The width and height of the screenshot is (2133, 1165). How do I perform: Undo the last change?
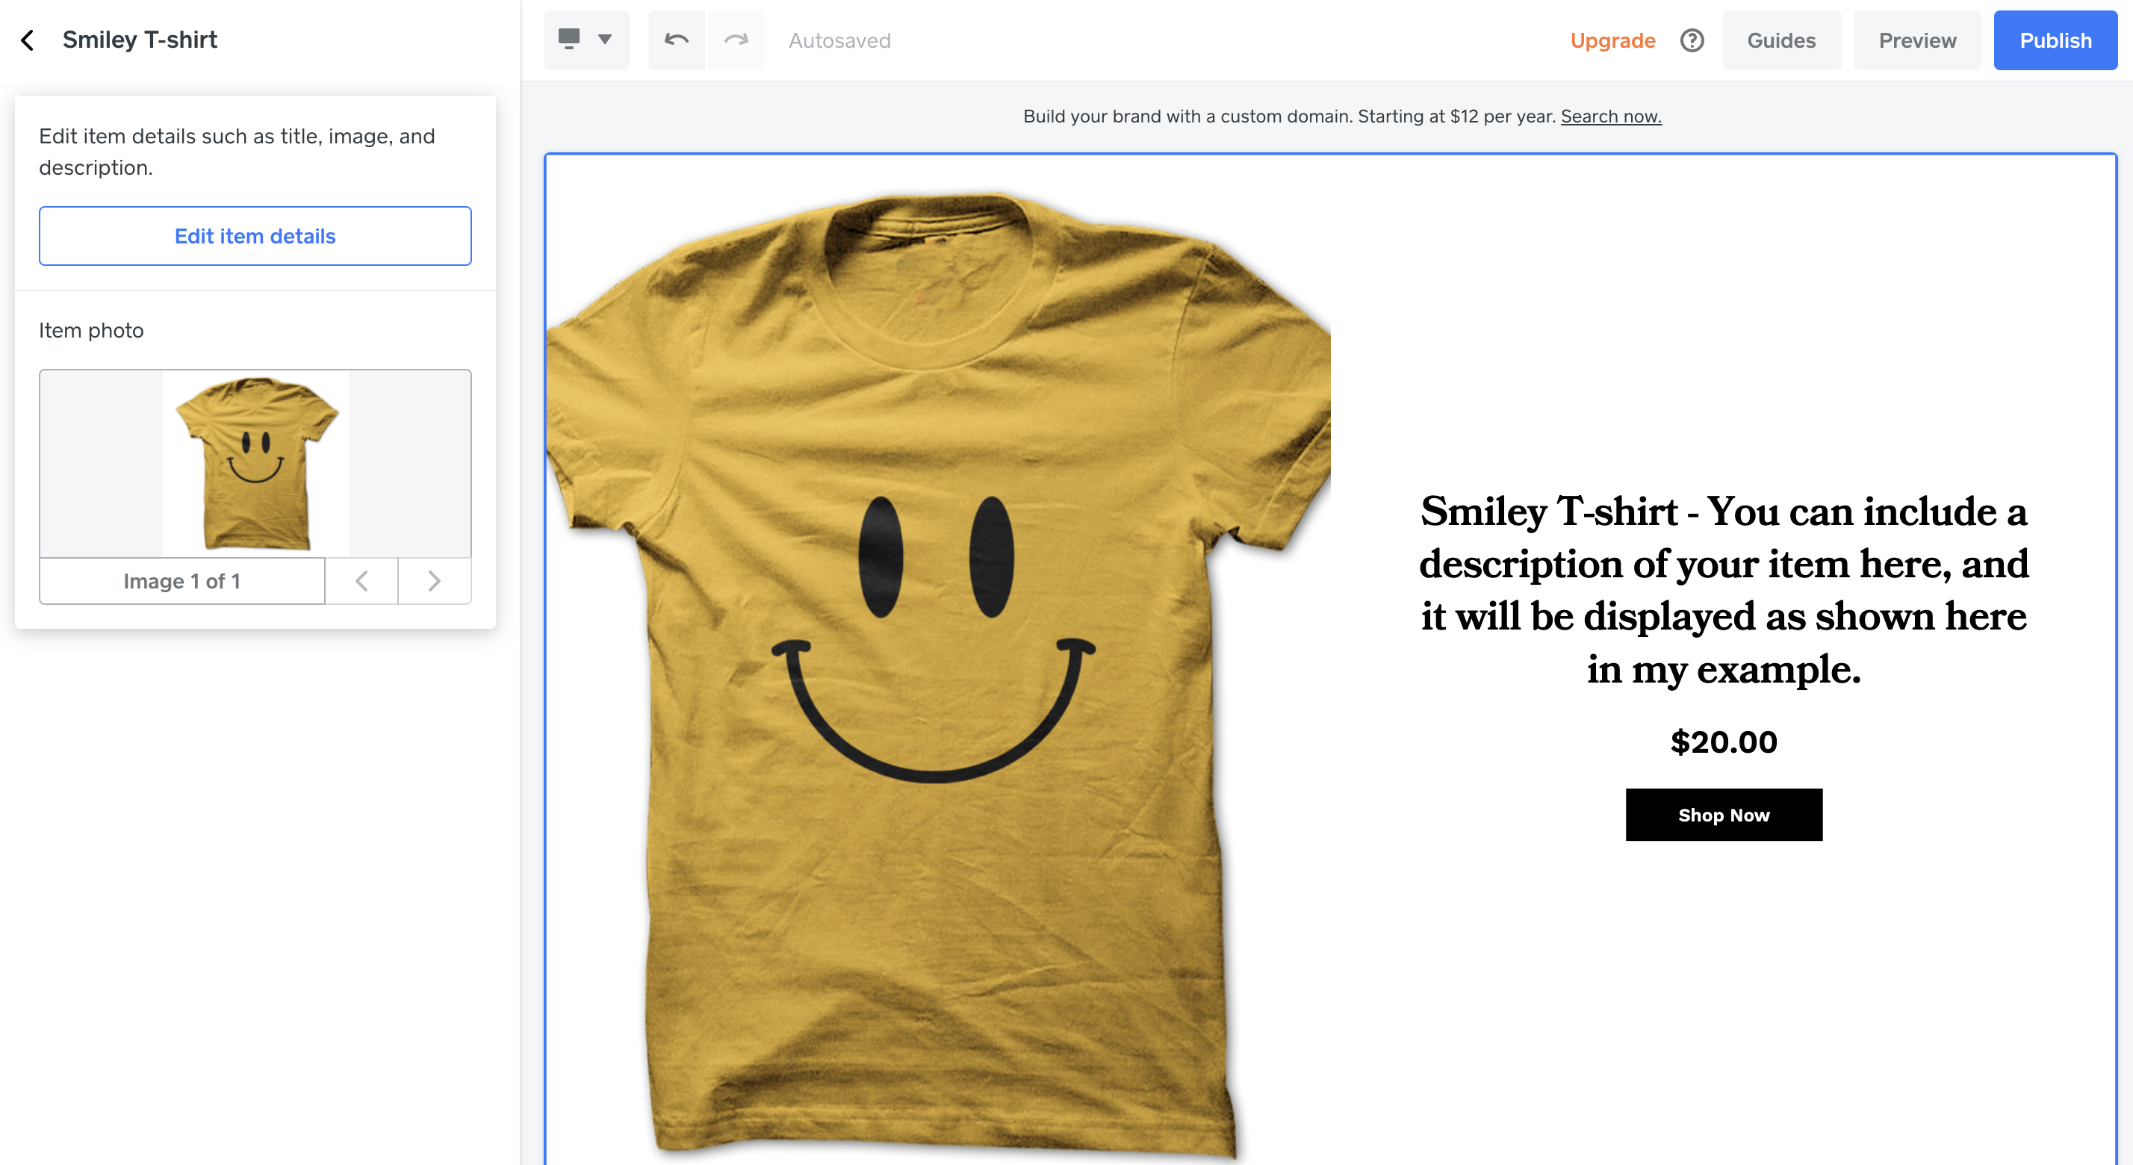[x=677, y=40]
